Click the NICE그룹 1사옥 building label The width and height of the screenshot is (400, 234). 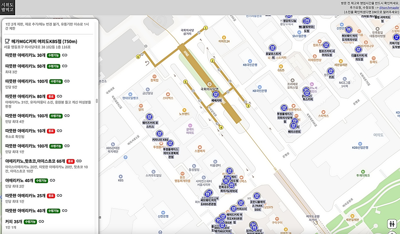(x=345, y=84)
